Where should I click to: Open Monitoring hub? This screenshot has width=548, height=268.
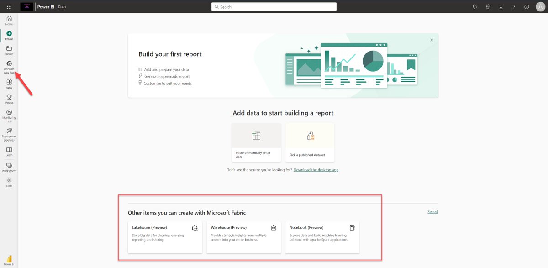pos(9,116)
